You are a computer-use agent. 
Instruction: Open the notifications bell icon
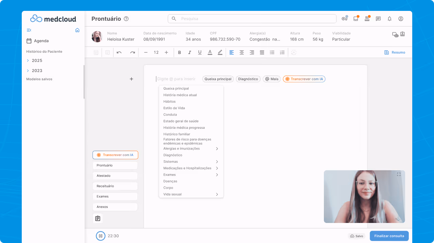(389, 19)
